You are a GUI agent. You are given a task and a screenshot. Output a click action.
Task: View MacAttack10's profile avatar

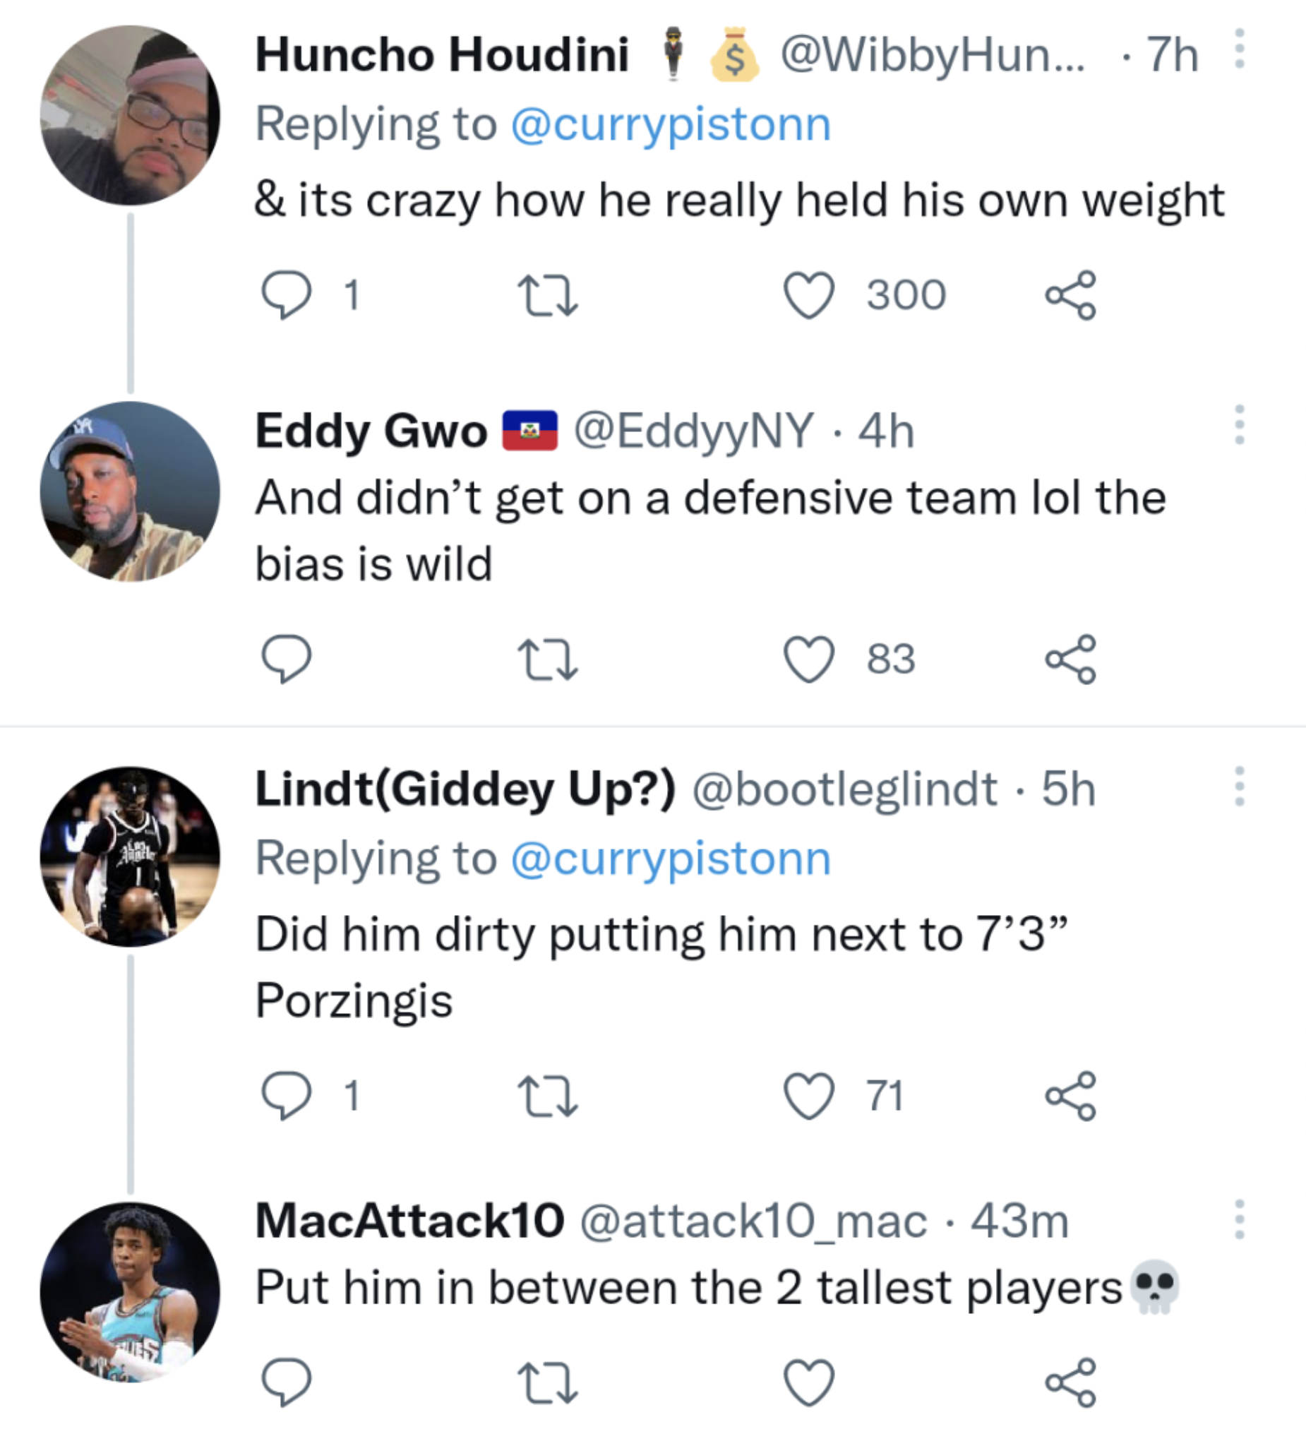[130, 1293]
